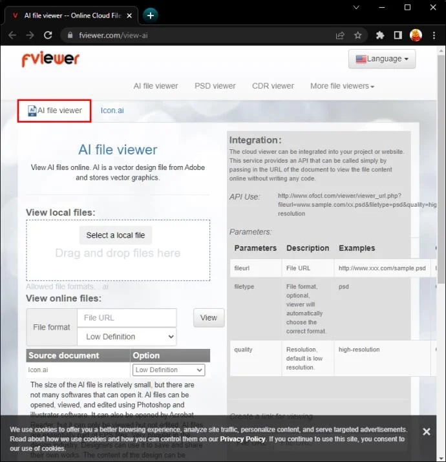This screenshot has width=446, height=462.
Task: Open AI file viewer in top navigation
Action: click(x=156, y=86)
